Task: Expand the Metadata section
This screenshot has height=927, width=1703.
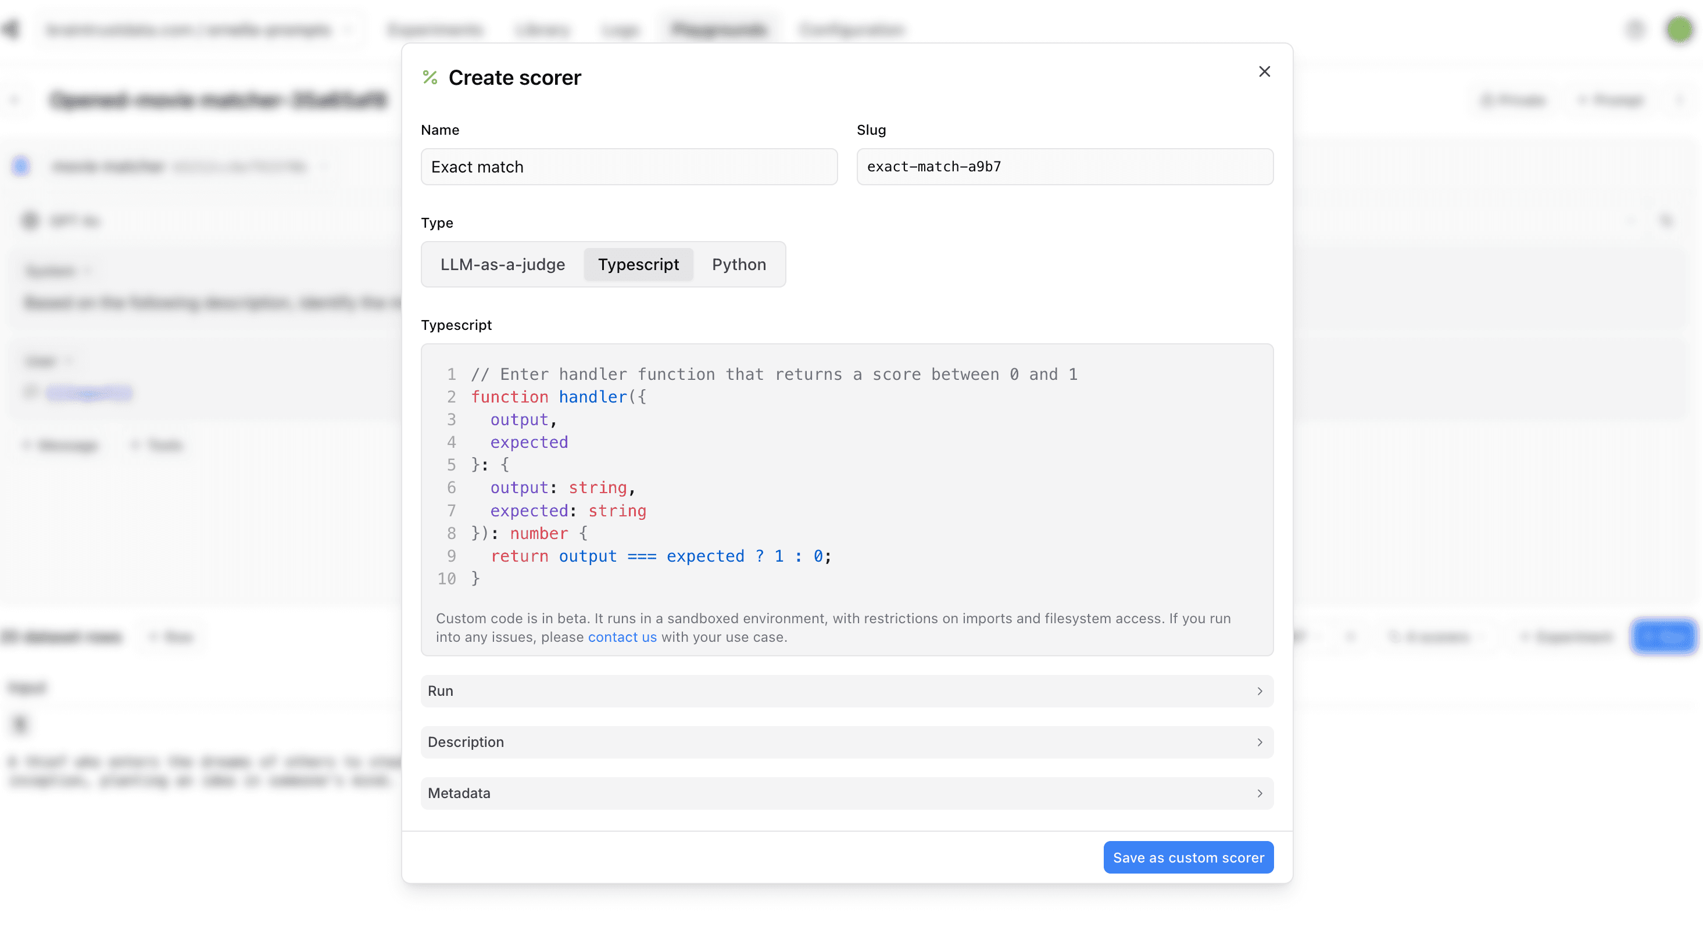Action: click(x=847, y=792)
